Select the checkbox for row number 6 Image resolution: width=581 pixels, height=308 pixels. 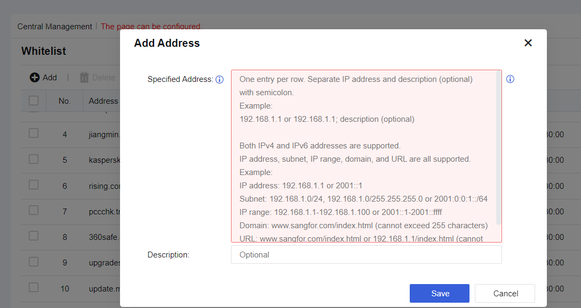[34, 184]
